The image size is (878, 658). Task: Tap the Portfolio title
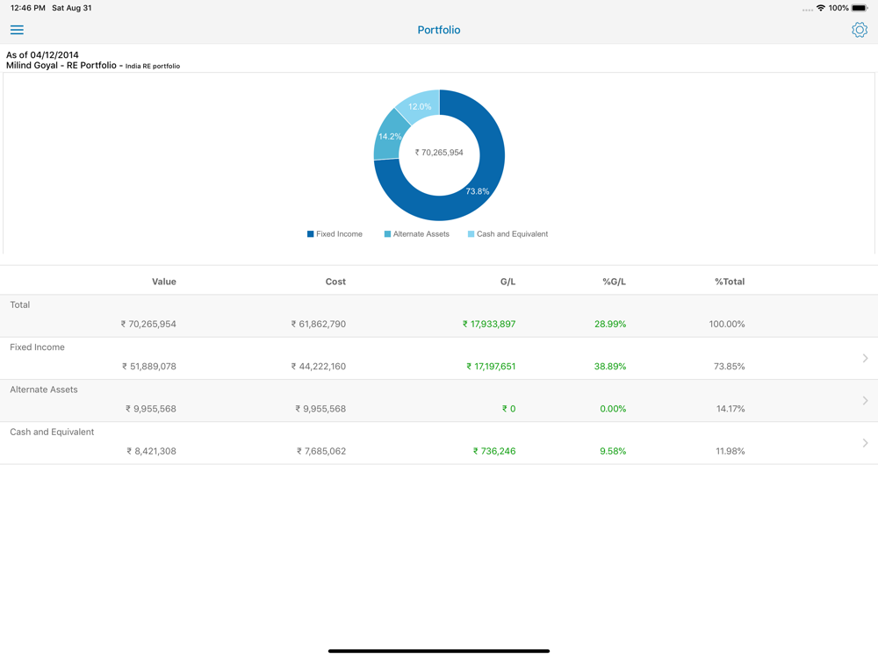coord(439,30)
